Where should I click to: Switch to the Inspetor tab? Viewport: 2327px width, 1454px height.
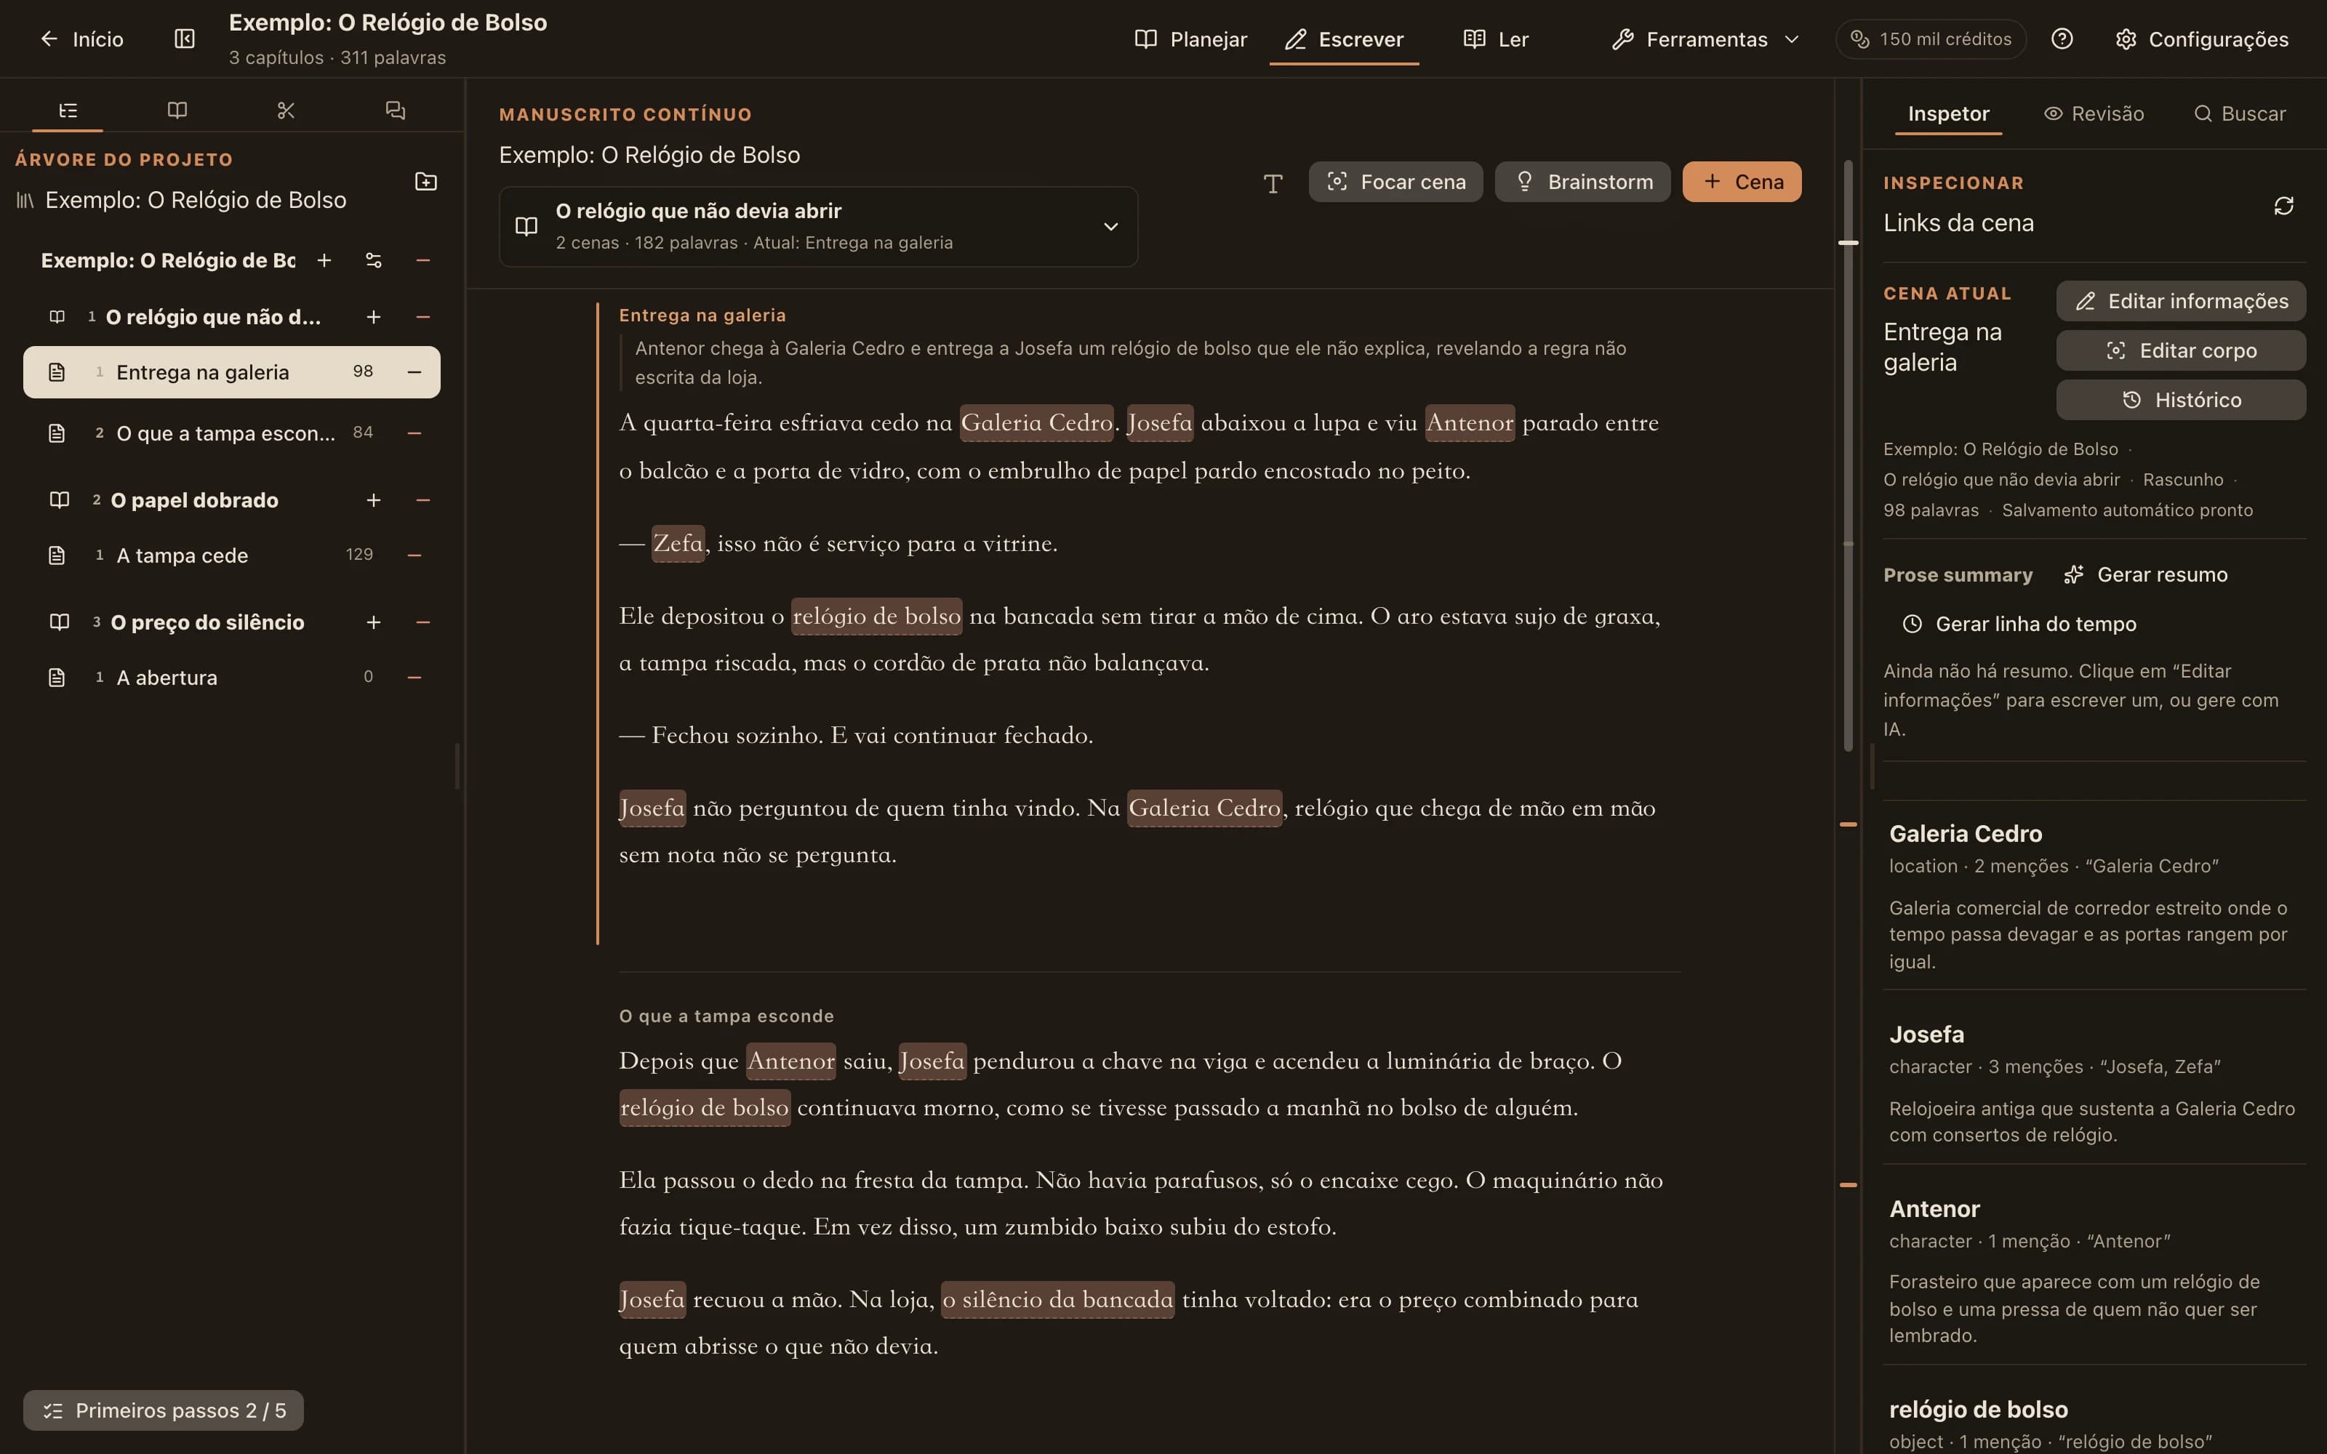(x=1948, y=113)
